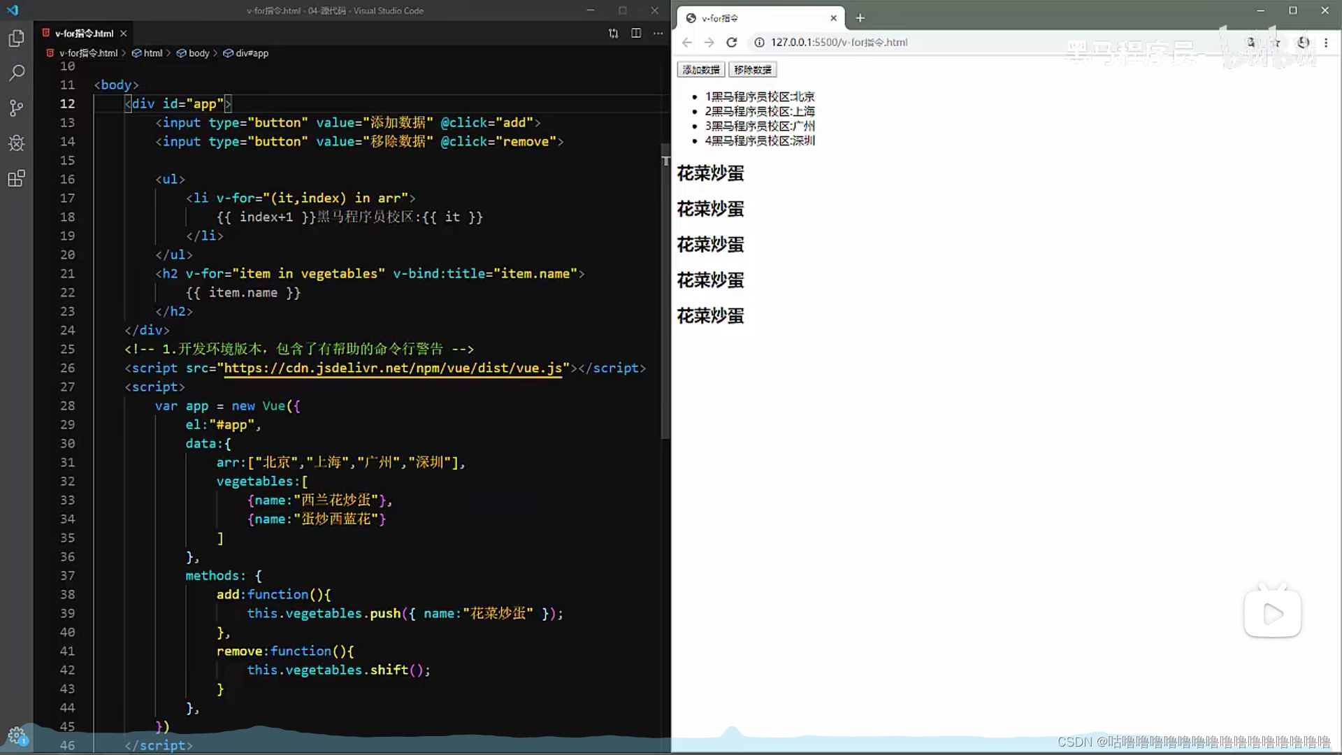Open the Extensions panel

(17, 178)
